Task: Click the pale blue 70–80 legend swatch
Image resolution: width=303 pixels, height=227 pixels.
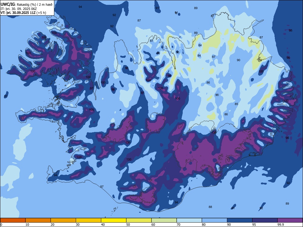Action: click(x=189, y=220)
